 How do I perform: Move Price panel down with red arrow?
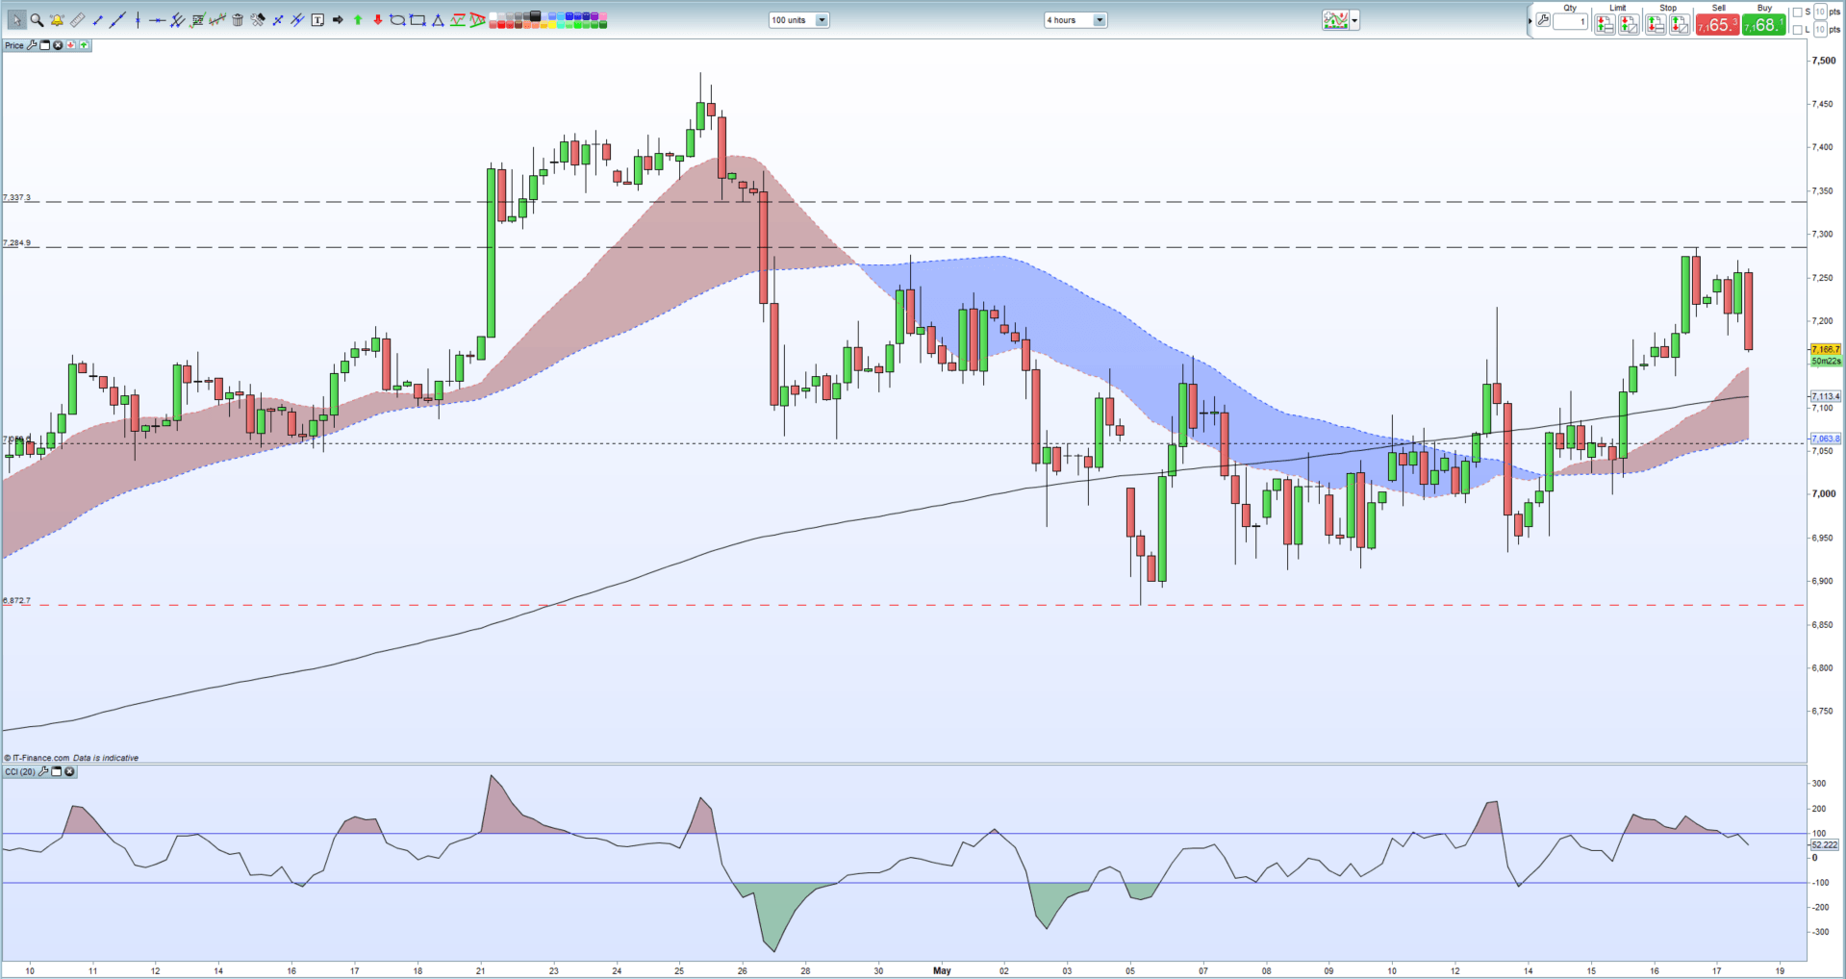click(70, 45)
